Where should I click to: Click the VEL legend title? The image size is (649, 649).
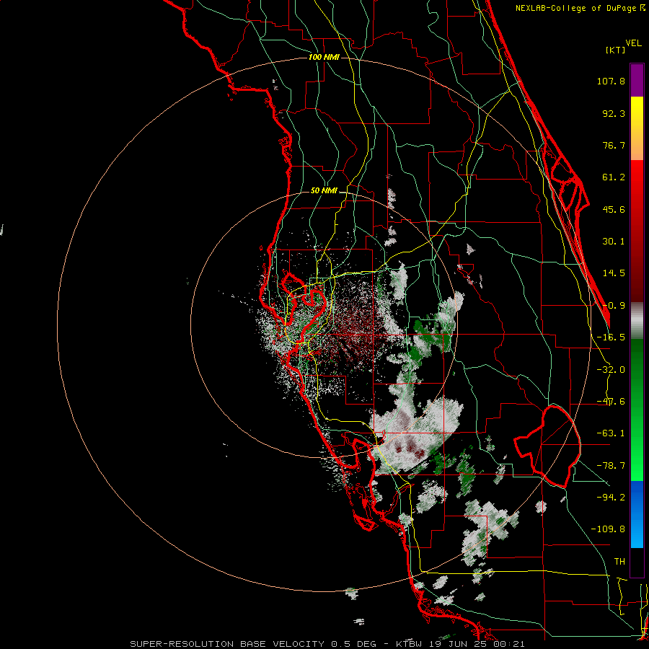tap(633, 43)
